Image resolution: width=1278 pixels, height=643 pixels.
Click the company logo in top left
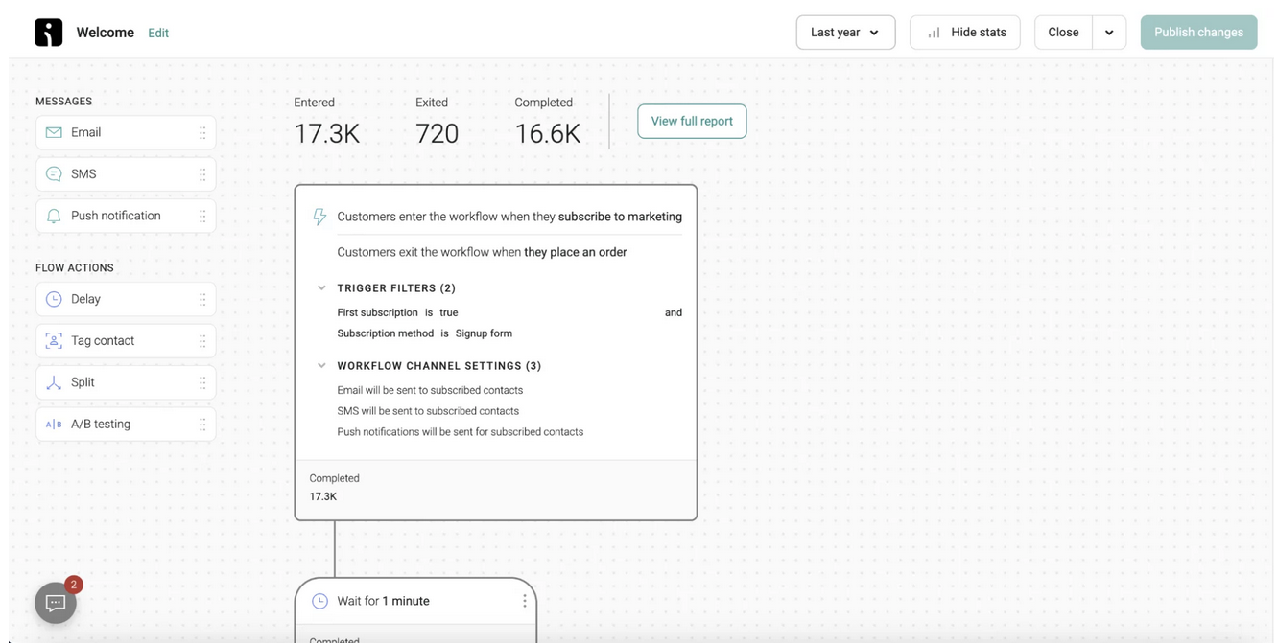pyautogui.click(x=48, y=32)
